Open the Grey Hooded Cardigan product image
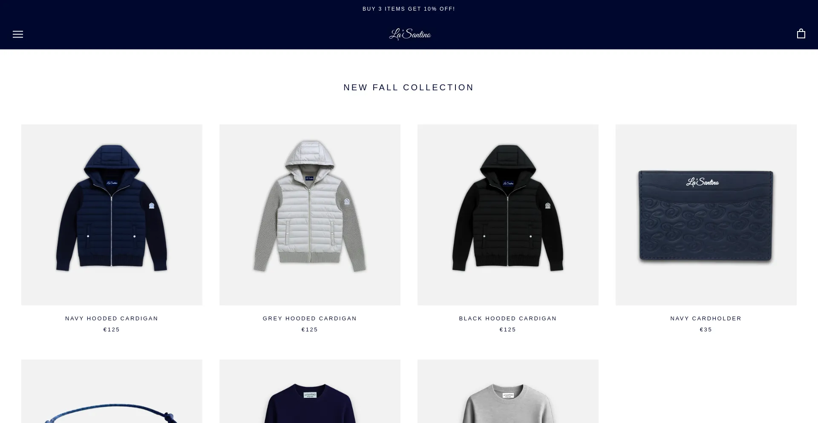Screen dimensions: 818x423 [310, 215]
